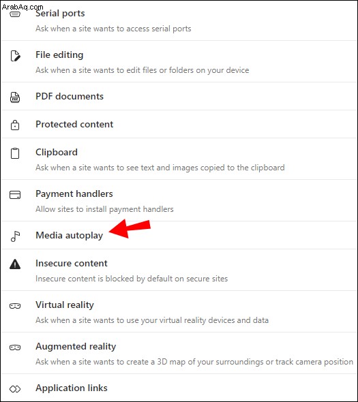Click the Clipboard icon
The height and width of the screenshot is (402, 358).
click(15, 153)
